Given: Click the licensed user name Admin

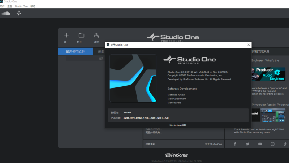Looking at the screenshot, I should [x=127, y=112].
